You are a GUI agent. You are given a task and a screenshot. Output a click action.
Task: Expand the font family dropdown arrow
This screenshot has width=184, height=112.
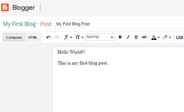coord(71,37)
